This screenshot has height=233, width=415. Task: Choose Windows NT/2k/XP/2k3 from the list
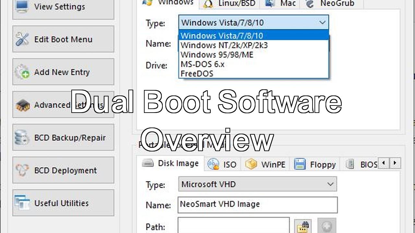click(224, 45)
